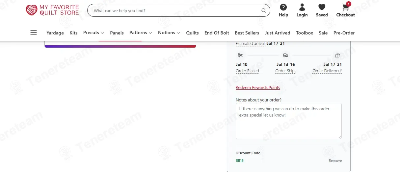The image size is (400, 172).
Task: Click the delivery truck icon
Action: pos(285,55)
